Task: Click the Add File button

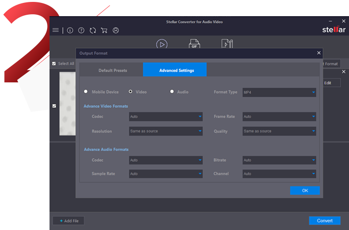Action: coord(69,220)
